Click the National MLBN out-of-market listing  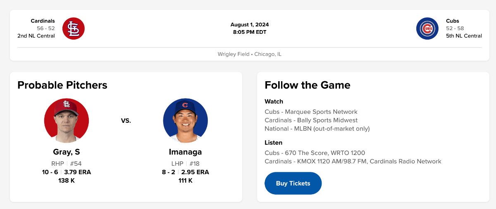[317, 129]
